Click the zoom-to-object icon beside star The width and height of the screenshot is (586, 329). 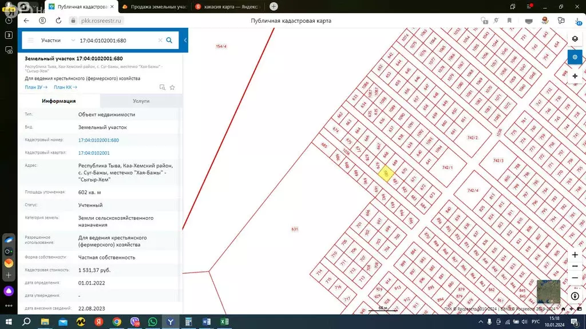click(x=162, y=87)
